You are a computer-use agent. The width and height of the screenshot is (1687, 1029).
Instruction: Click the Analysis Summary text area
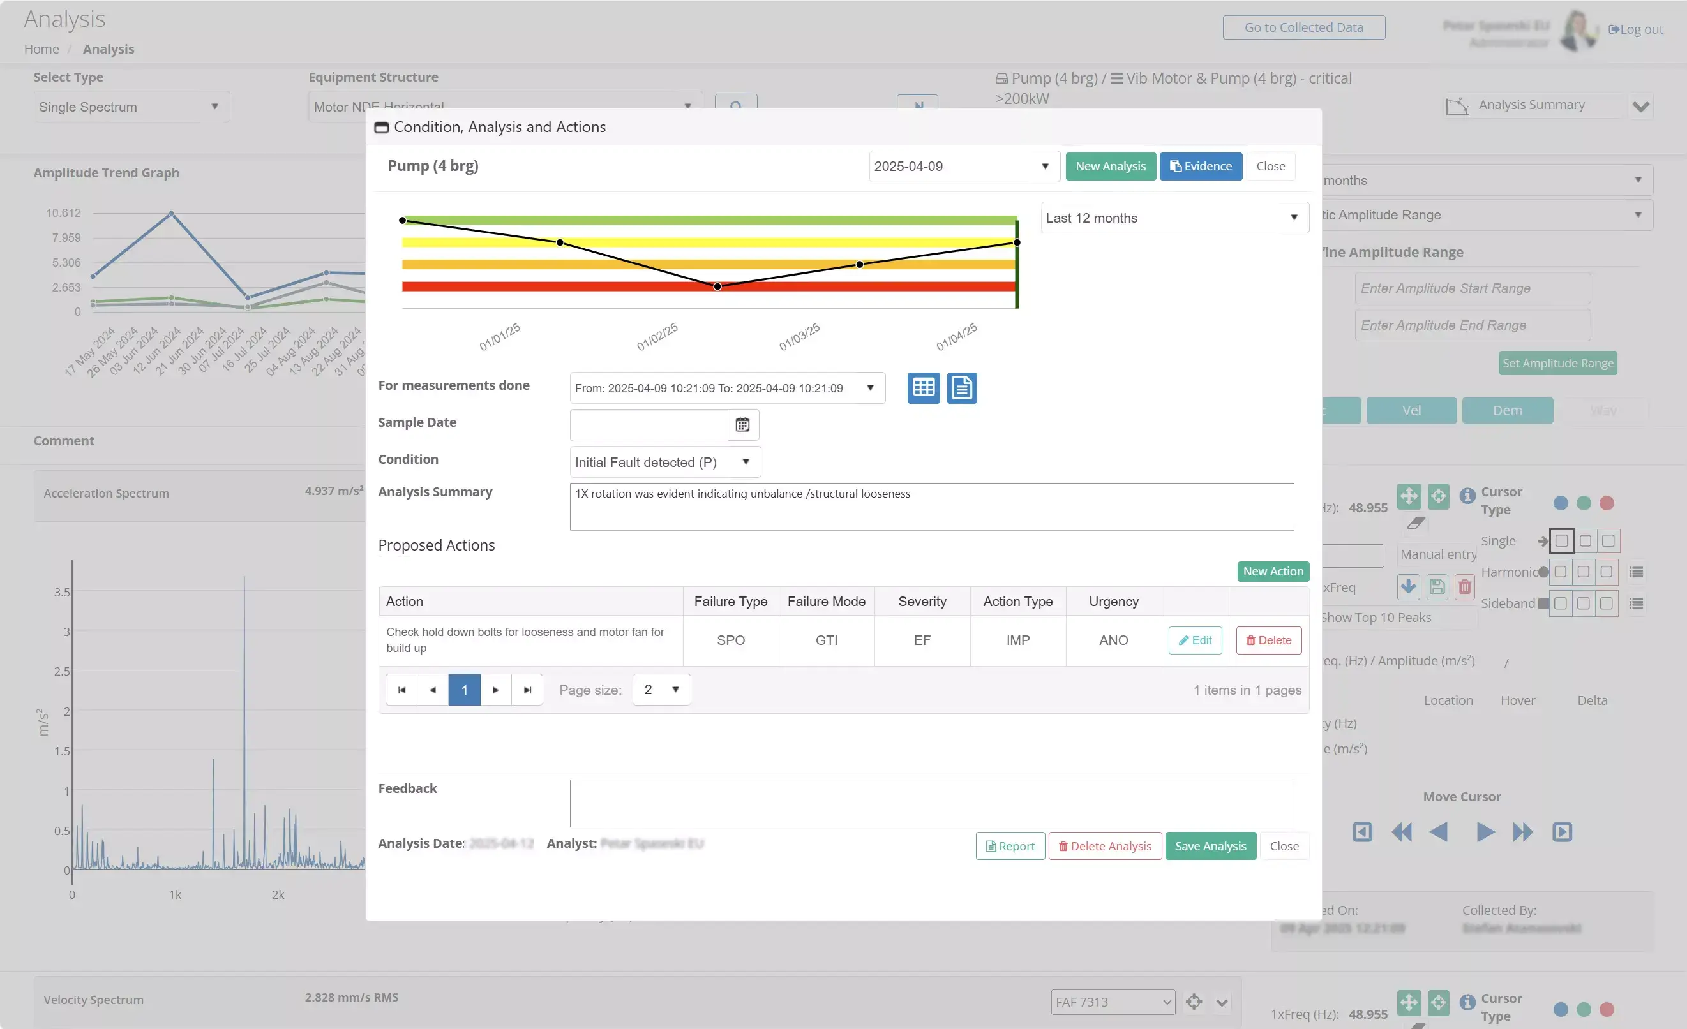(931, 507)
